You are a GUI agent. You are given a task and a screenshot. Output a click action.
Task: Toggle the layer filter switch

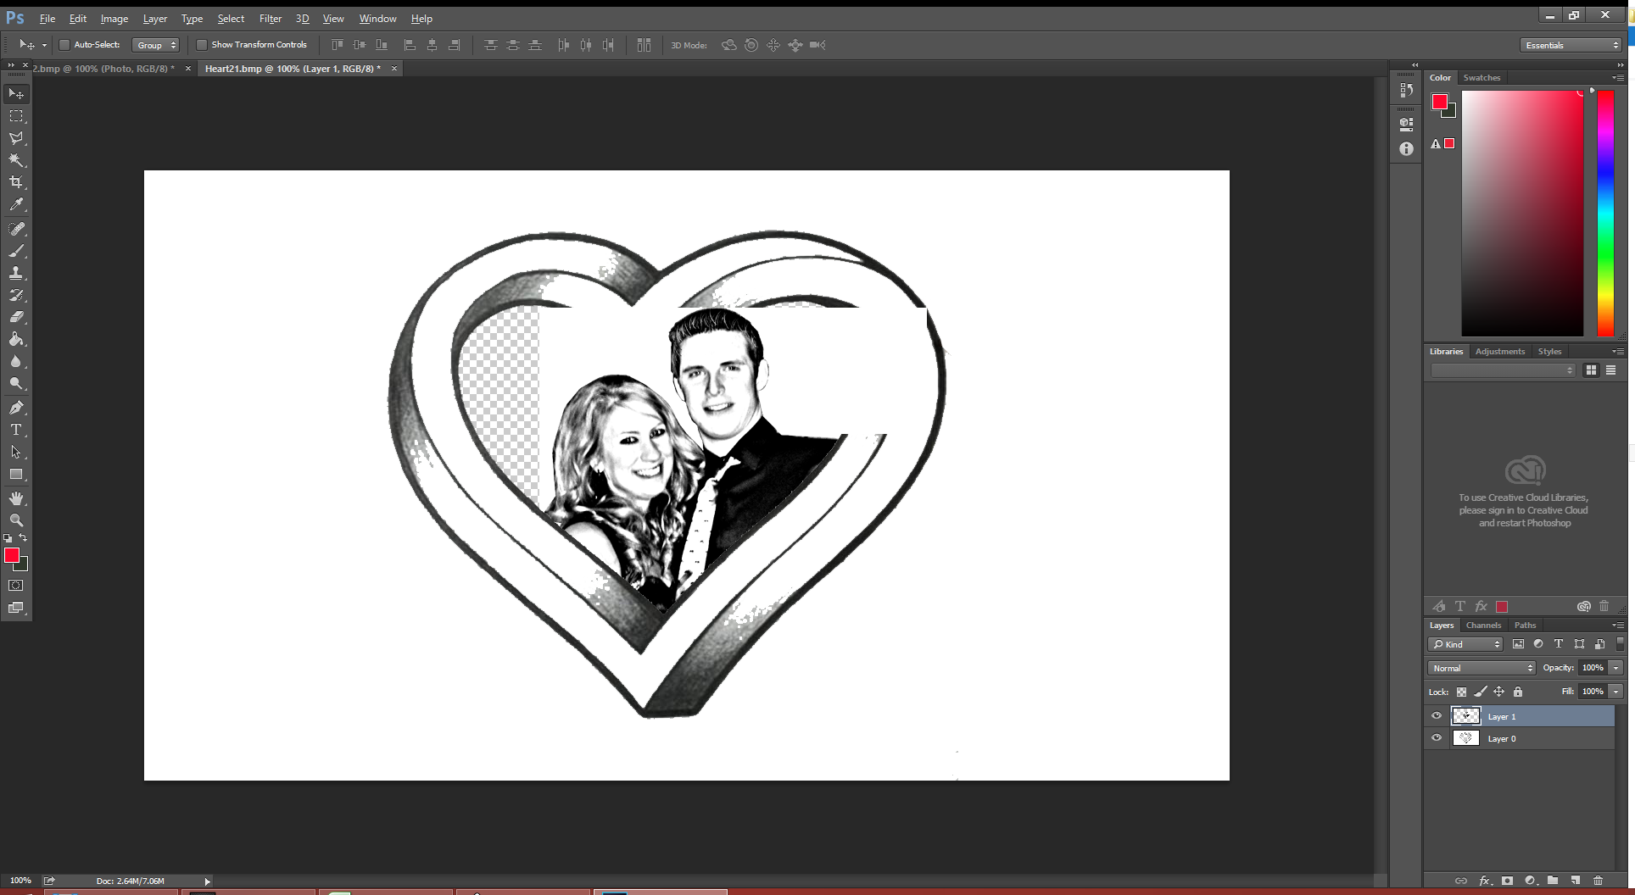pyautogui.click(x=1620, y=644)
